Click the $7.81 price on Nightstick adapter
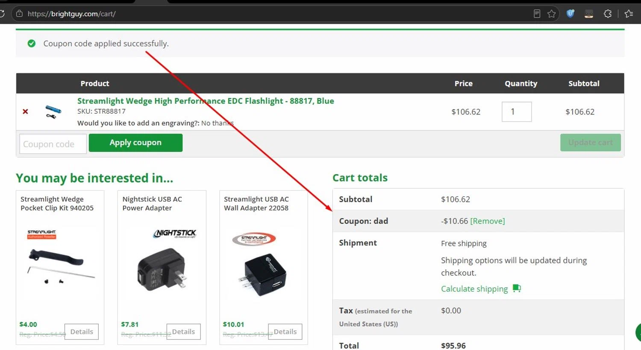This screenshot has width=641, height=350. click(129, 324)
